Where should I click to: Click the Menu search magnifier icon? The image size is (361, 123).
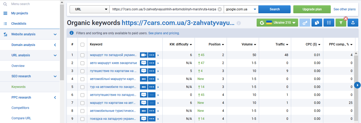[5, 4]
